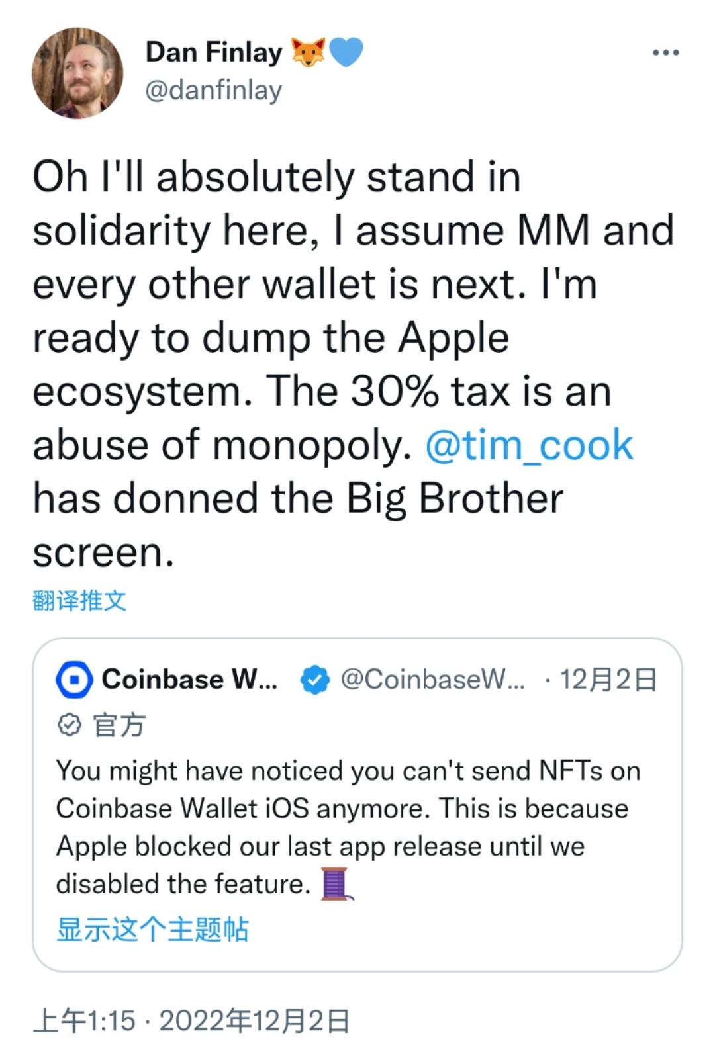Open the @danfinlay handle

(x=213, y=90)
